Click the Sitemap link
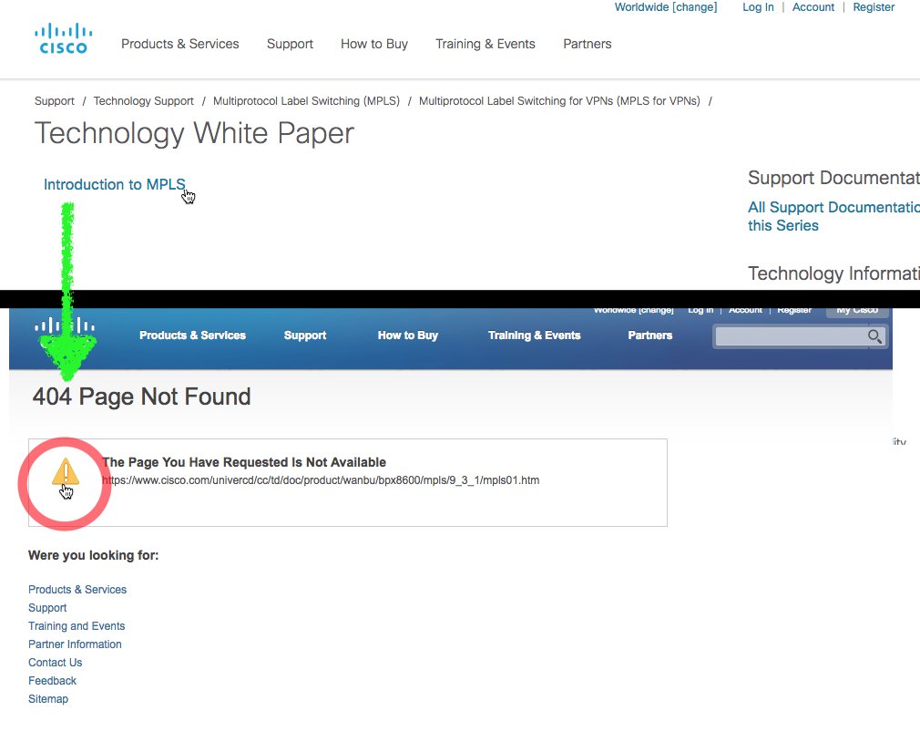This screenshot has height=742, width=920. [x=48, y=698]
